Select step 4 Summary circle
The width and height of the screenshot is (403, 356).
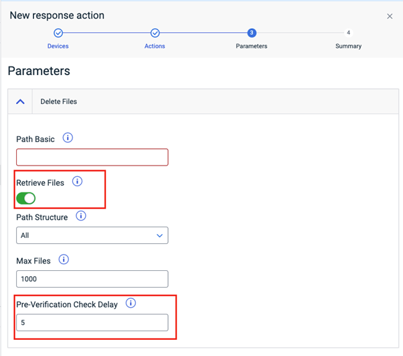pos(348,33)
